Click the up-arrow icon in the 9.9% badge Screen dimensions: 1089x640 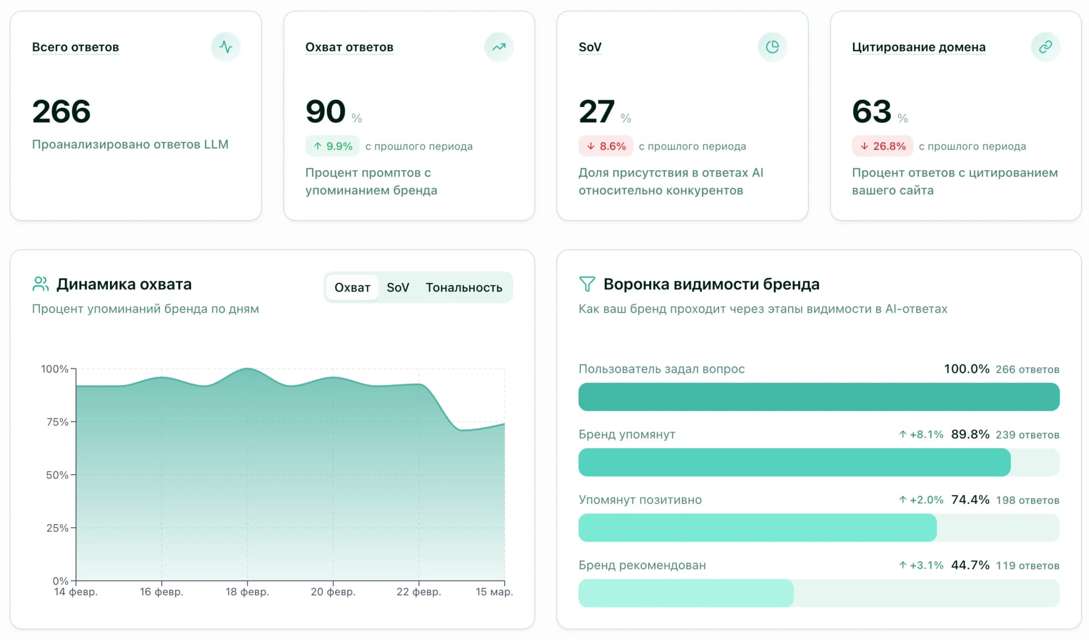coord(317,146)
